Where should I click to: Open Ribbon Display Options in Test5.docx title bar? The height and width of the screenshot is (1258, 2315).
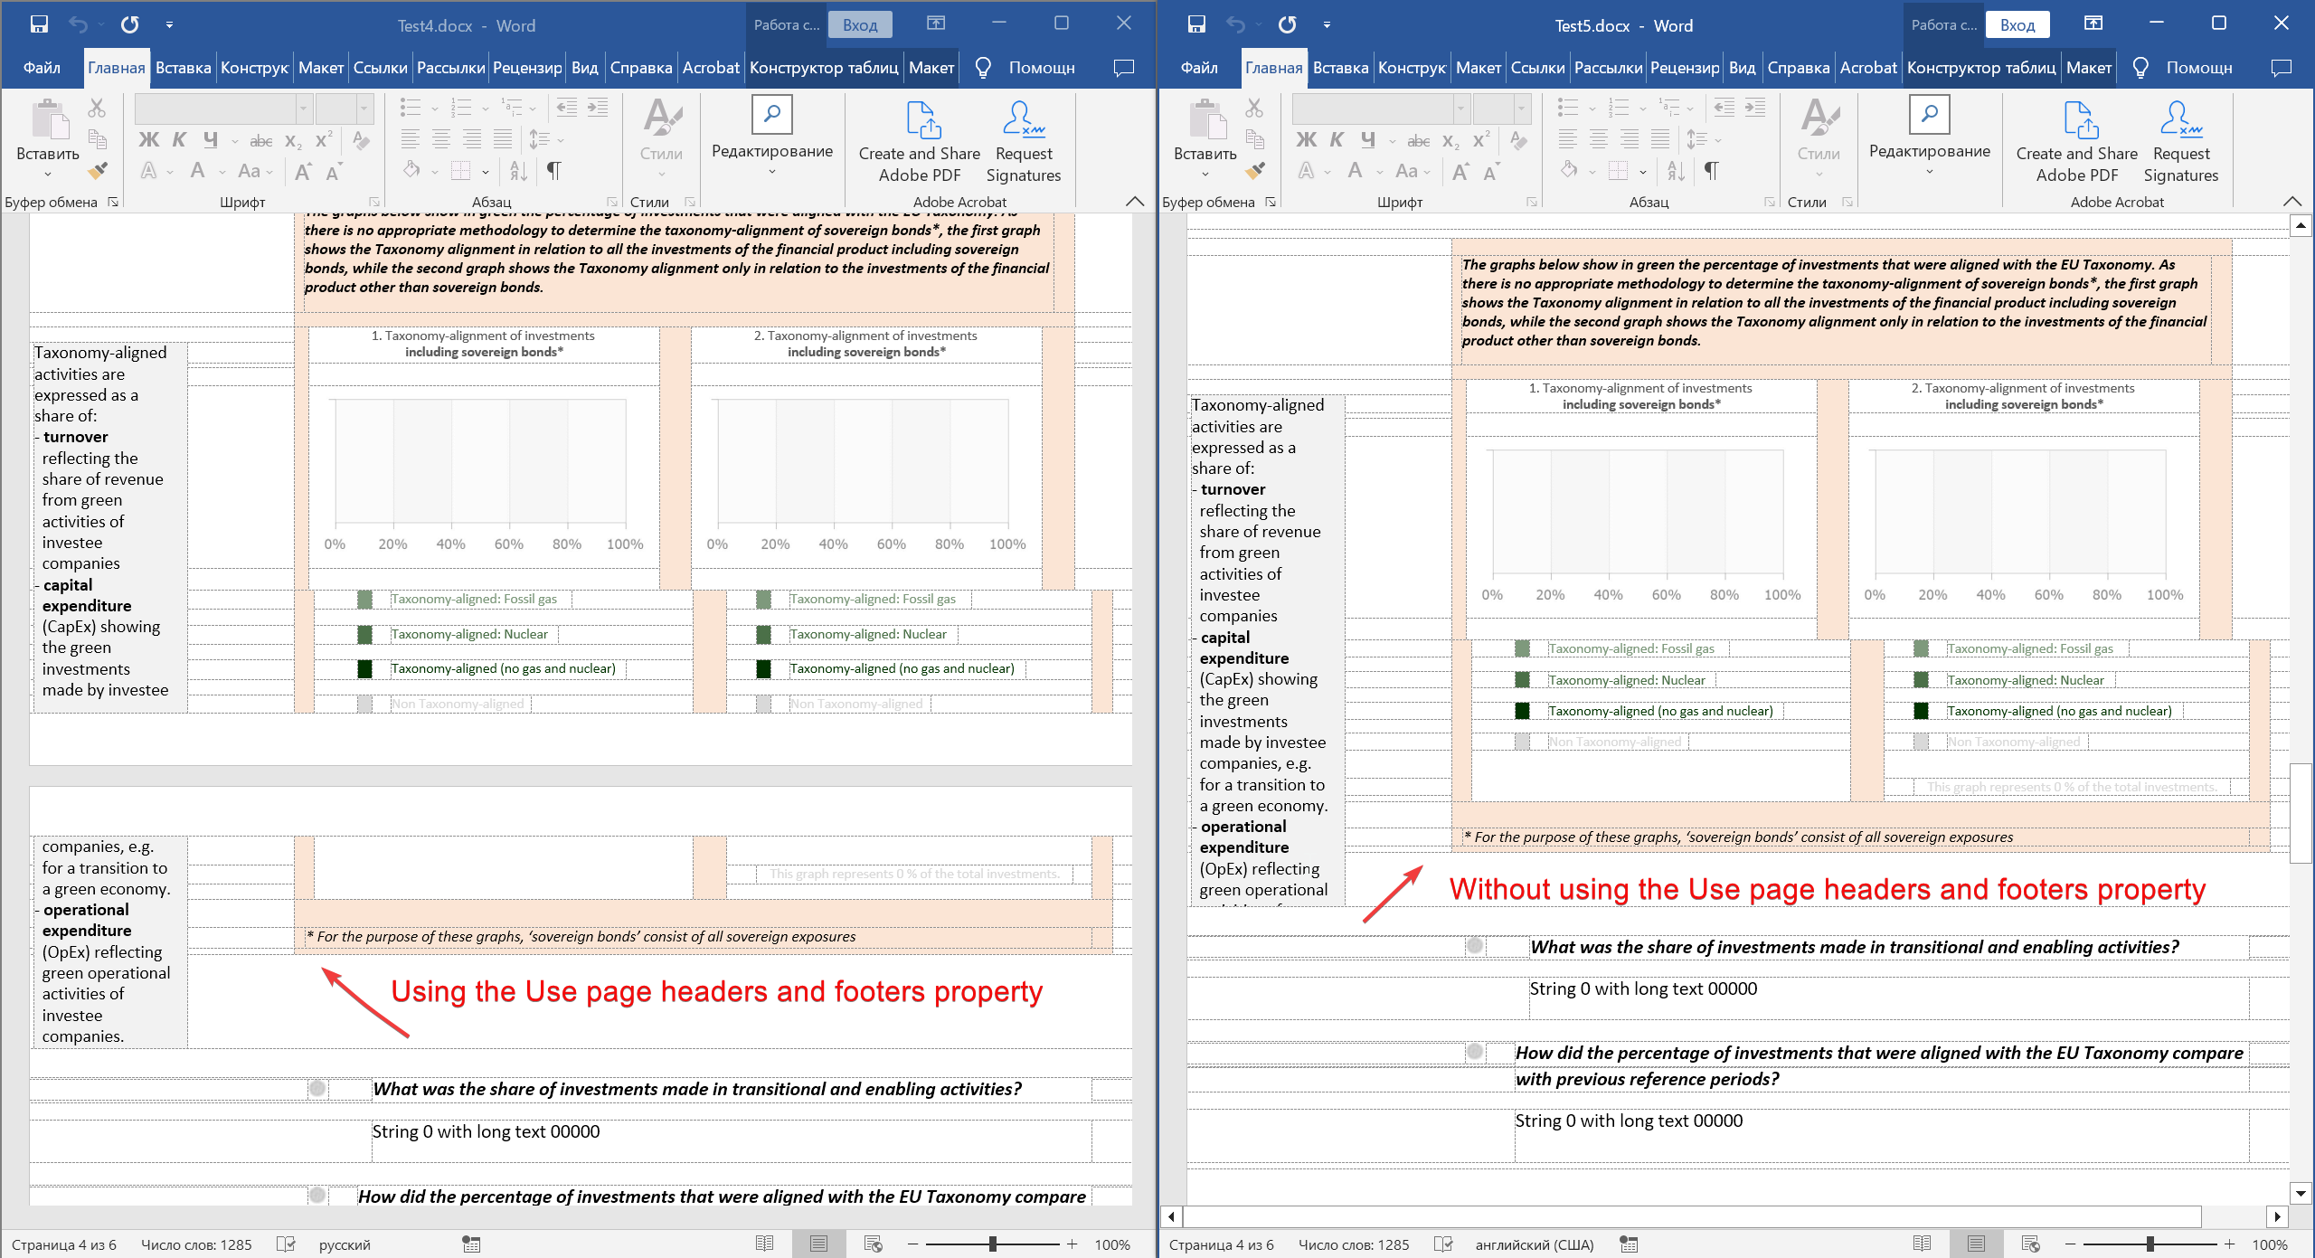2093,24
